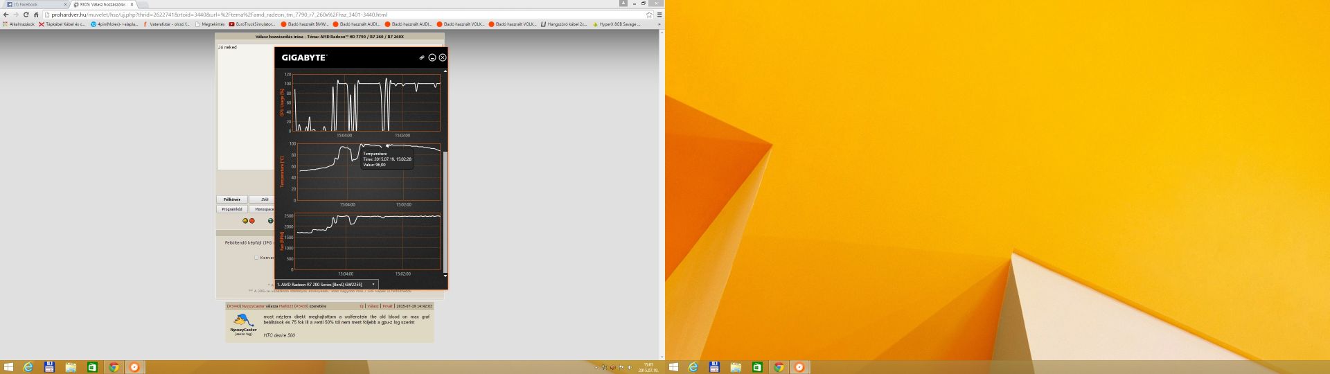1330x374 pixels.
Task: Open the Chrome hamburger menu
Action: [x=659, y=15]
